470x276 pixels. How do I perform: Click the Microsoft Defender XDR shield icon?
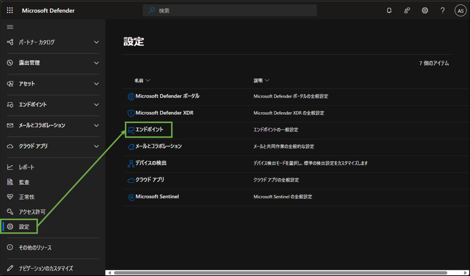(x=131, y=113)
